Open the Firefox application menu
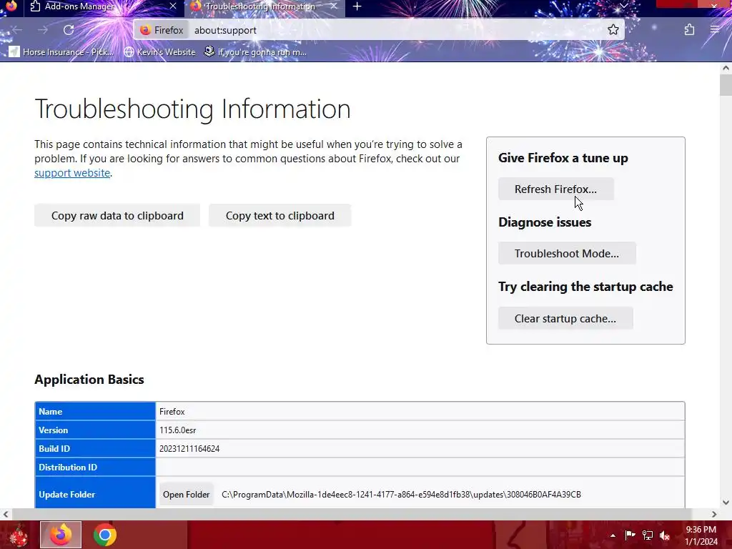 [x=715, y=30]
